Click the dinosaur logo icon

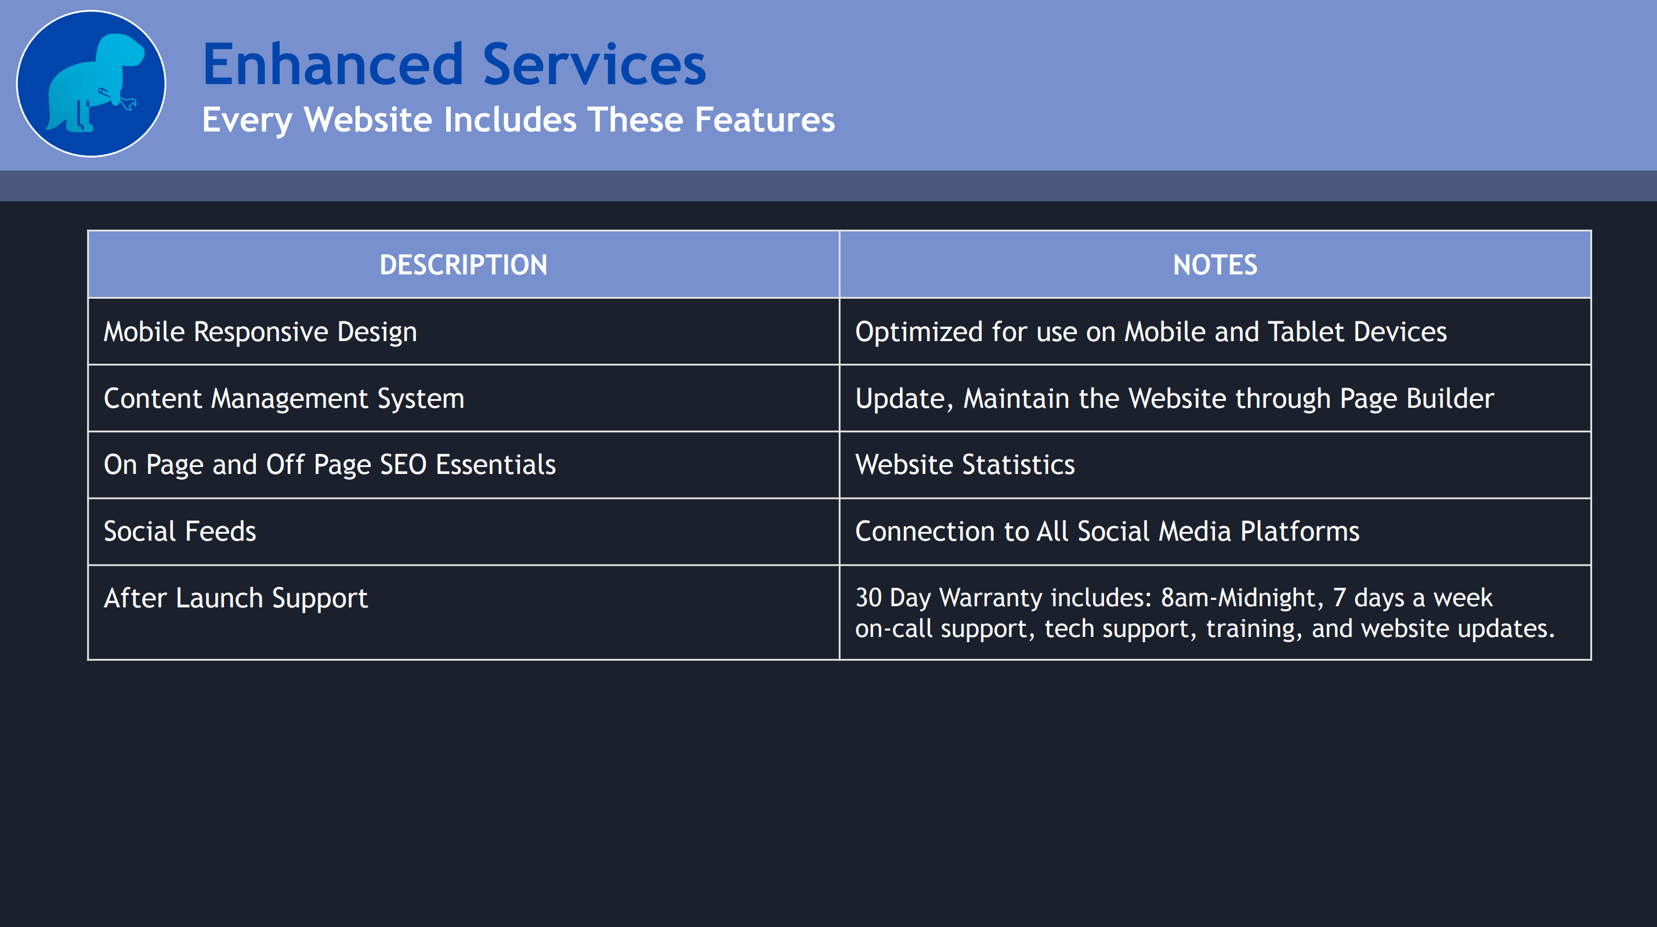(91, 84)
